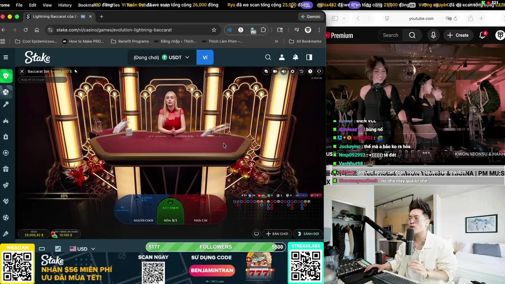This screenshot has height=284, width=505.
Task: Open Đăng nhập ‹ Thích... bookmark
Action: coord(175,41)
